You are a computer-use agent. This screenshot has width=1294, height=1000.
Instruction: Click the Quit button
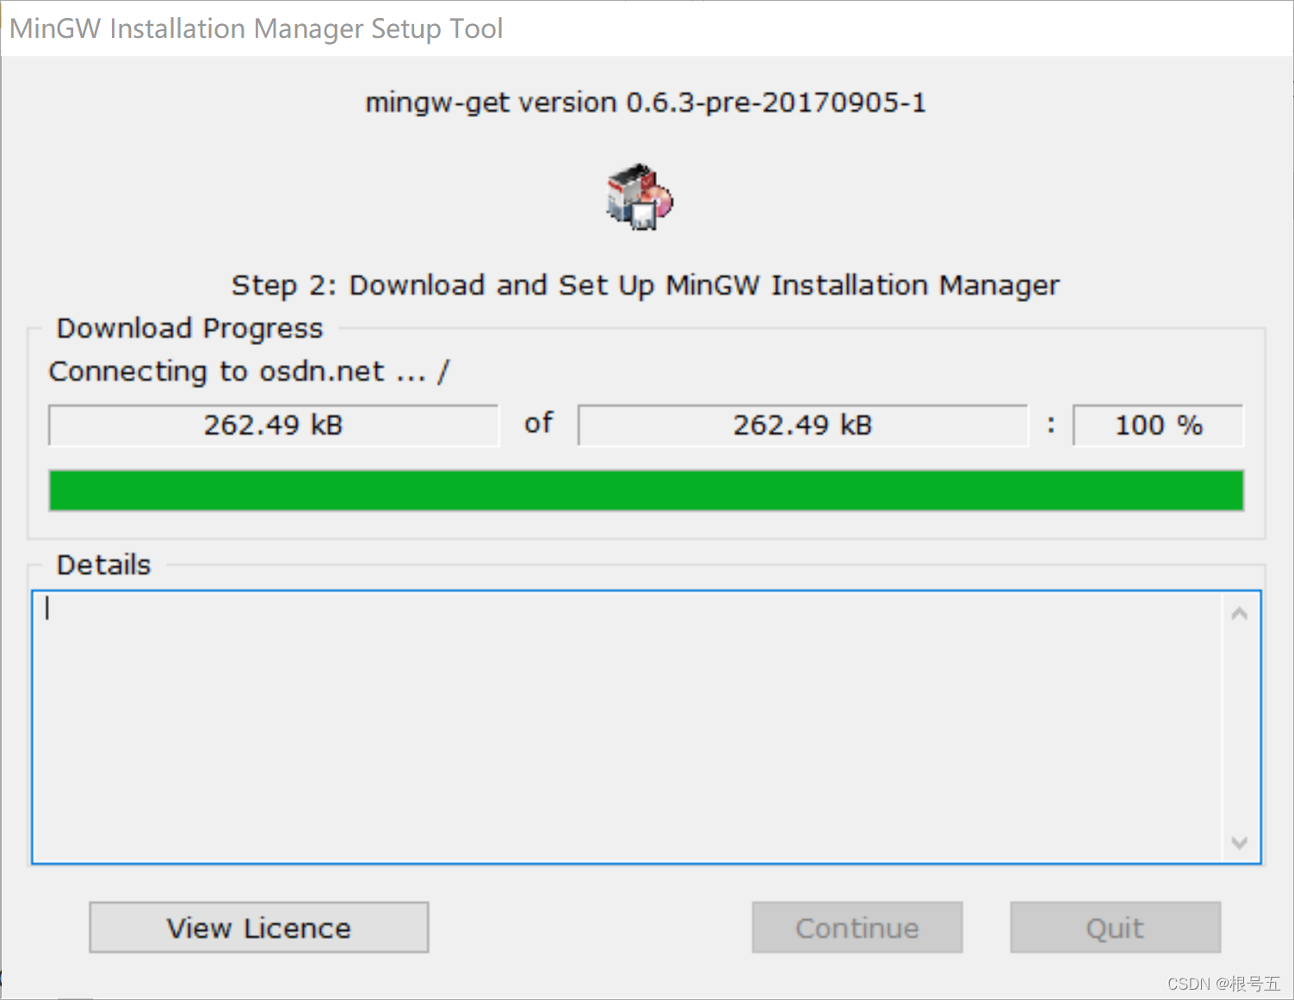1115,928
